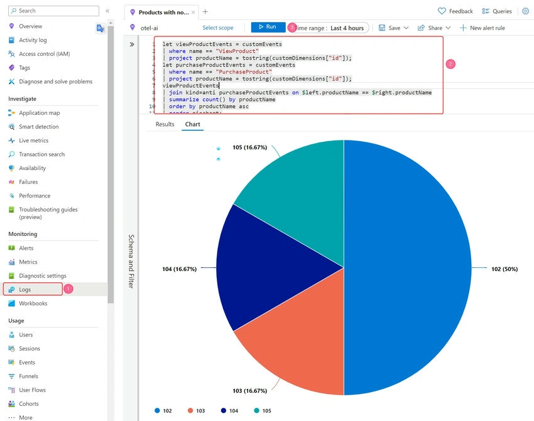The image size is (534, 421).
Task: Open Access control (IAM)
Action: click(x=44, y=54)
